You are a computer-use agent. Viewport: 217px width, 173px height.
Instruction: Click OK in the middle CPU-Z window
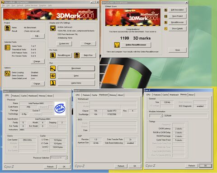pyautogui.click(x=135, y=166)
